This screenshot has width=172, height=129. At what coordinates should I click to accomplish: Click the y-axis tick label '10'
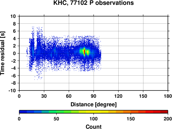click(13, 16)
